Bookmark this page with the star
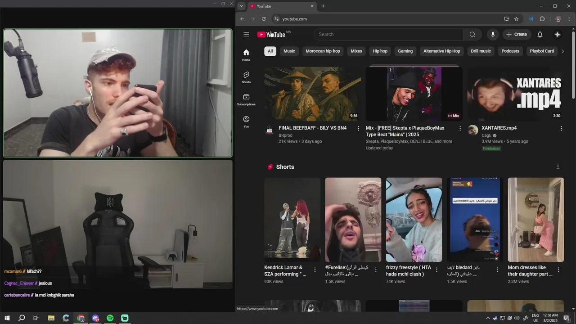 [516, 19]
